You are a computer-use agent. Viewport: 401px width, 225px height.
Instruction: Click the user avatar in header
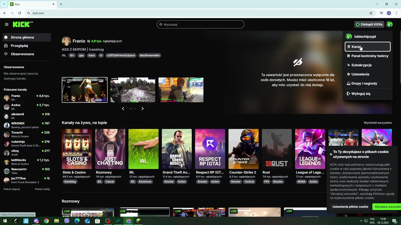pos(389,24)
